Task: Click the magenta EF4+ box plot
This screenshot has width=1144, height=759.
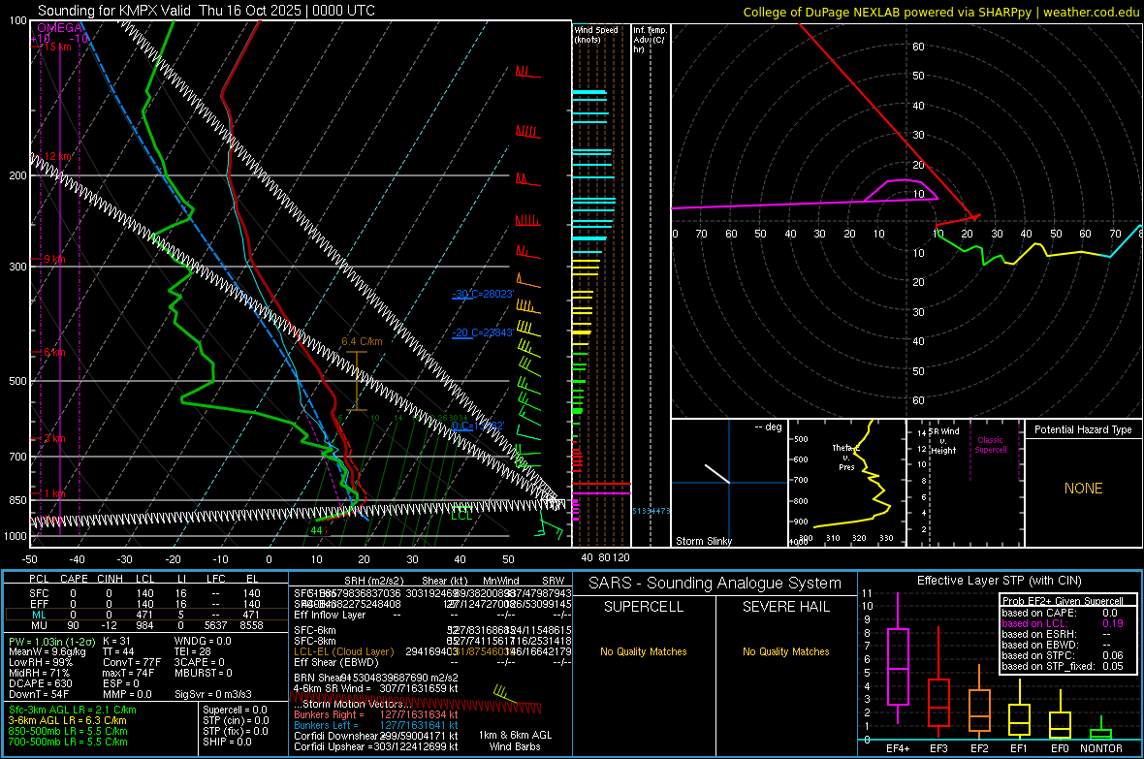Action: coord(898,666)
